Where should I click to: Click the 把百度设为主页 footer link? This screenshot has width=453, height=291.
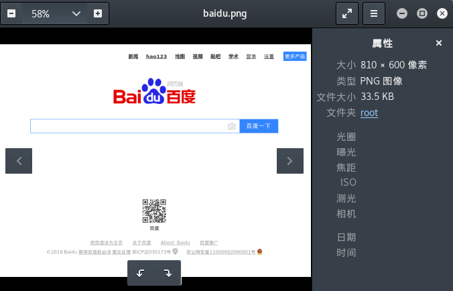[x=107, y=243]
